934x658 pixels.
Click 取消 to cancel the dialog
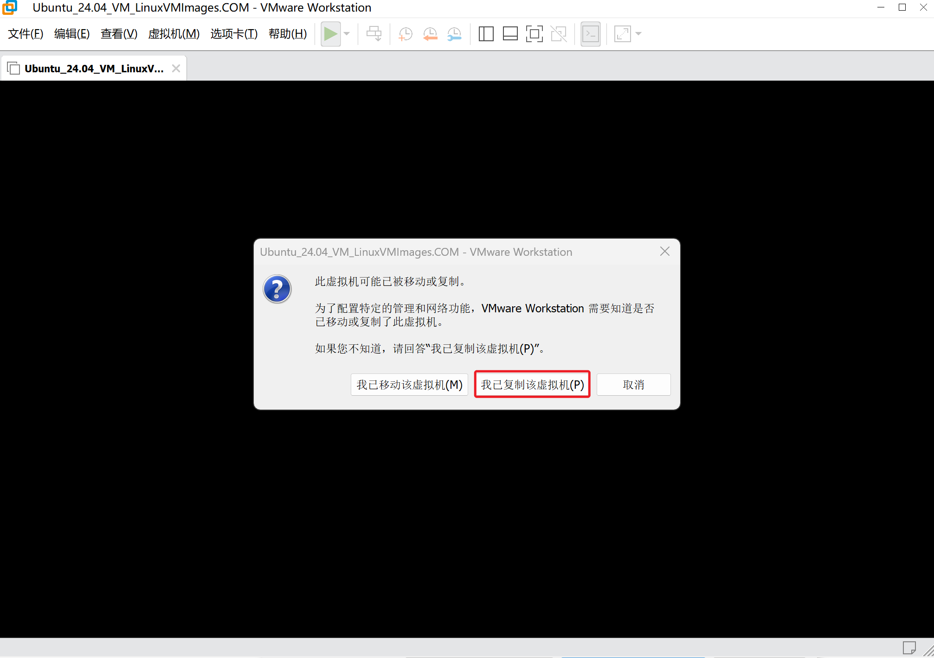[633, 385]
